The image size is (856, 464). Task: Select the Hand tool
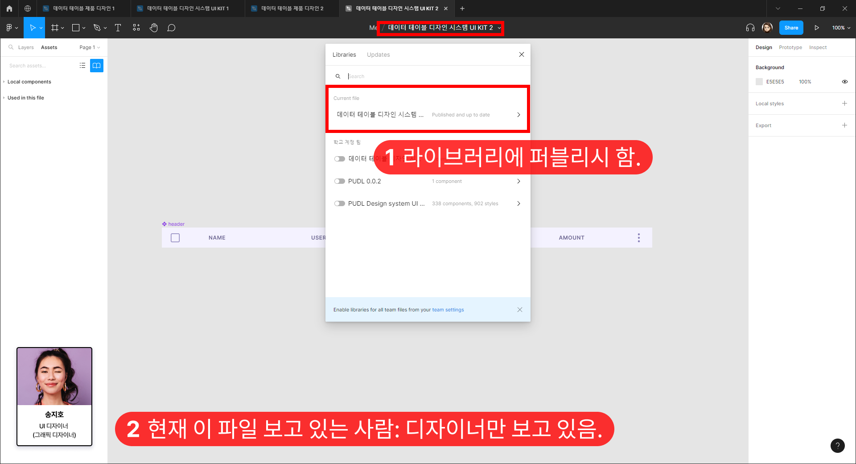(x=154, y=28)
